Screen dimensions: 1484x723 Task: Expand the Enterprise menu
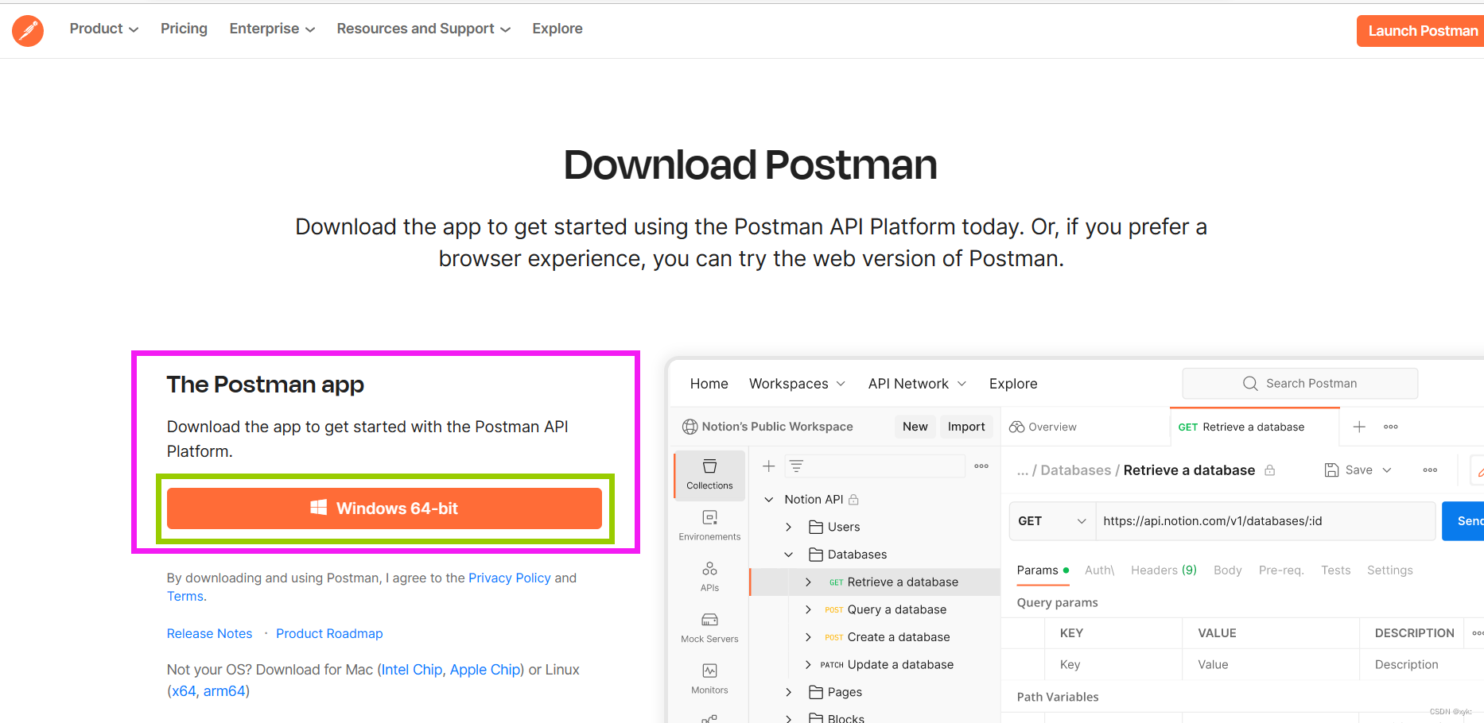pos(272,29)
